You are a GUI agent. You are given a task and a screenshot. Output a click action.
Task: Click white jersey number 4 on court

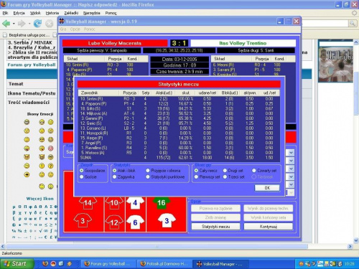tap(135, 203)
